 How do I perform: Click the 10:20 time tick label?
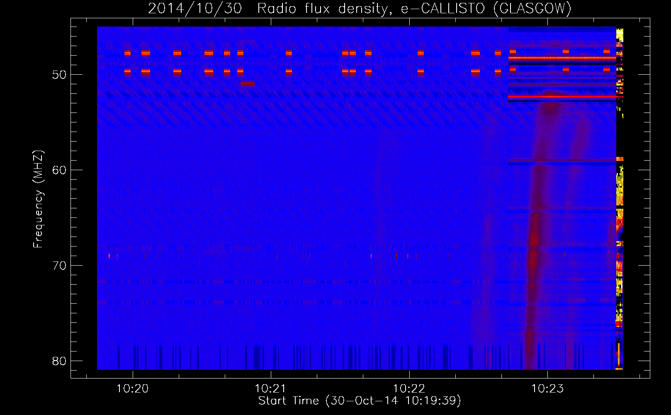click(x=133, y=388)
